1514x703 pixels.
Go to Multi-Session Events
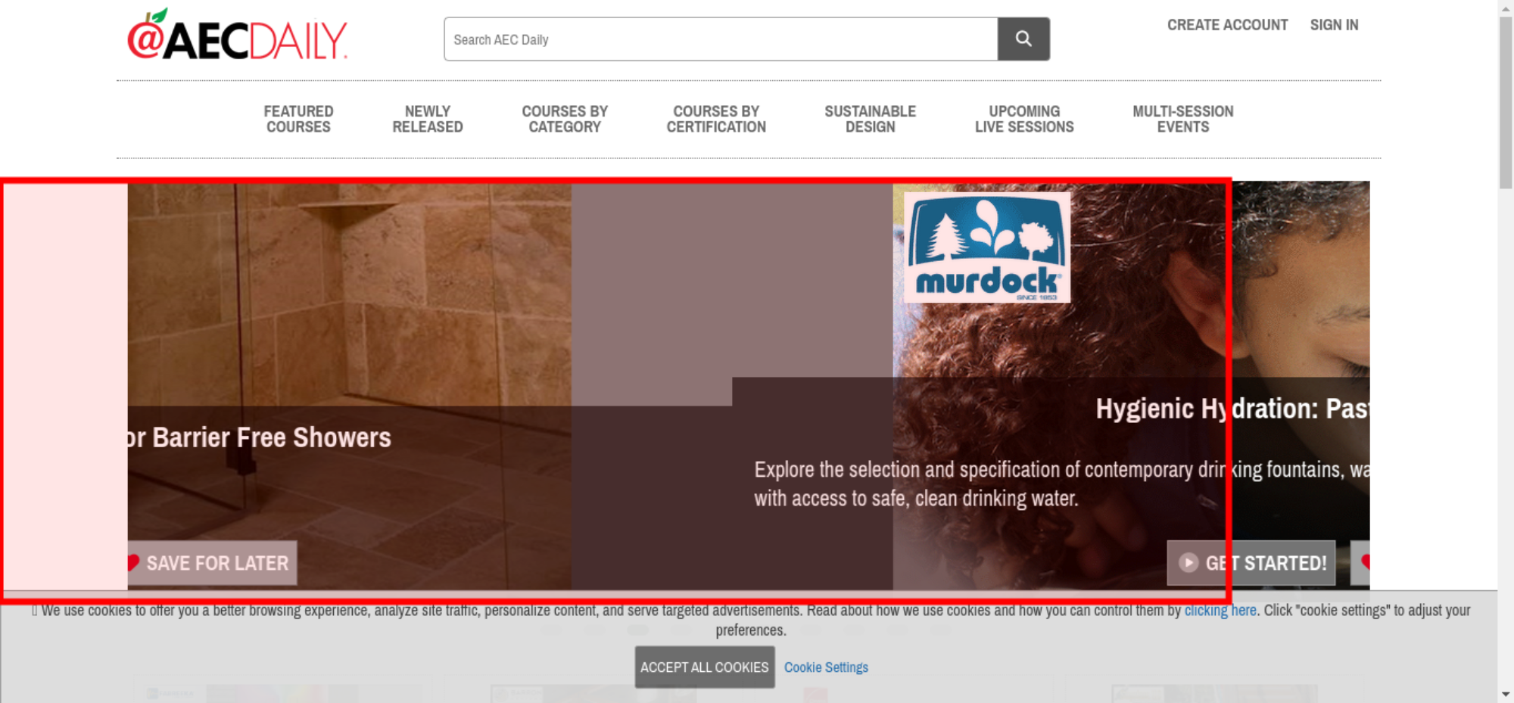[x=1182, y=120]
